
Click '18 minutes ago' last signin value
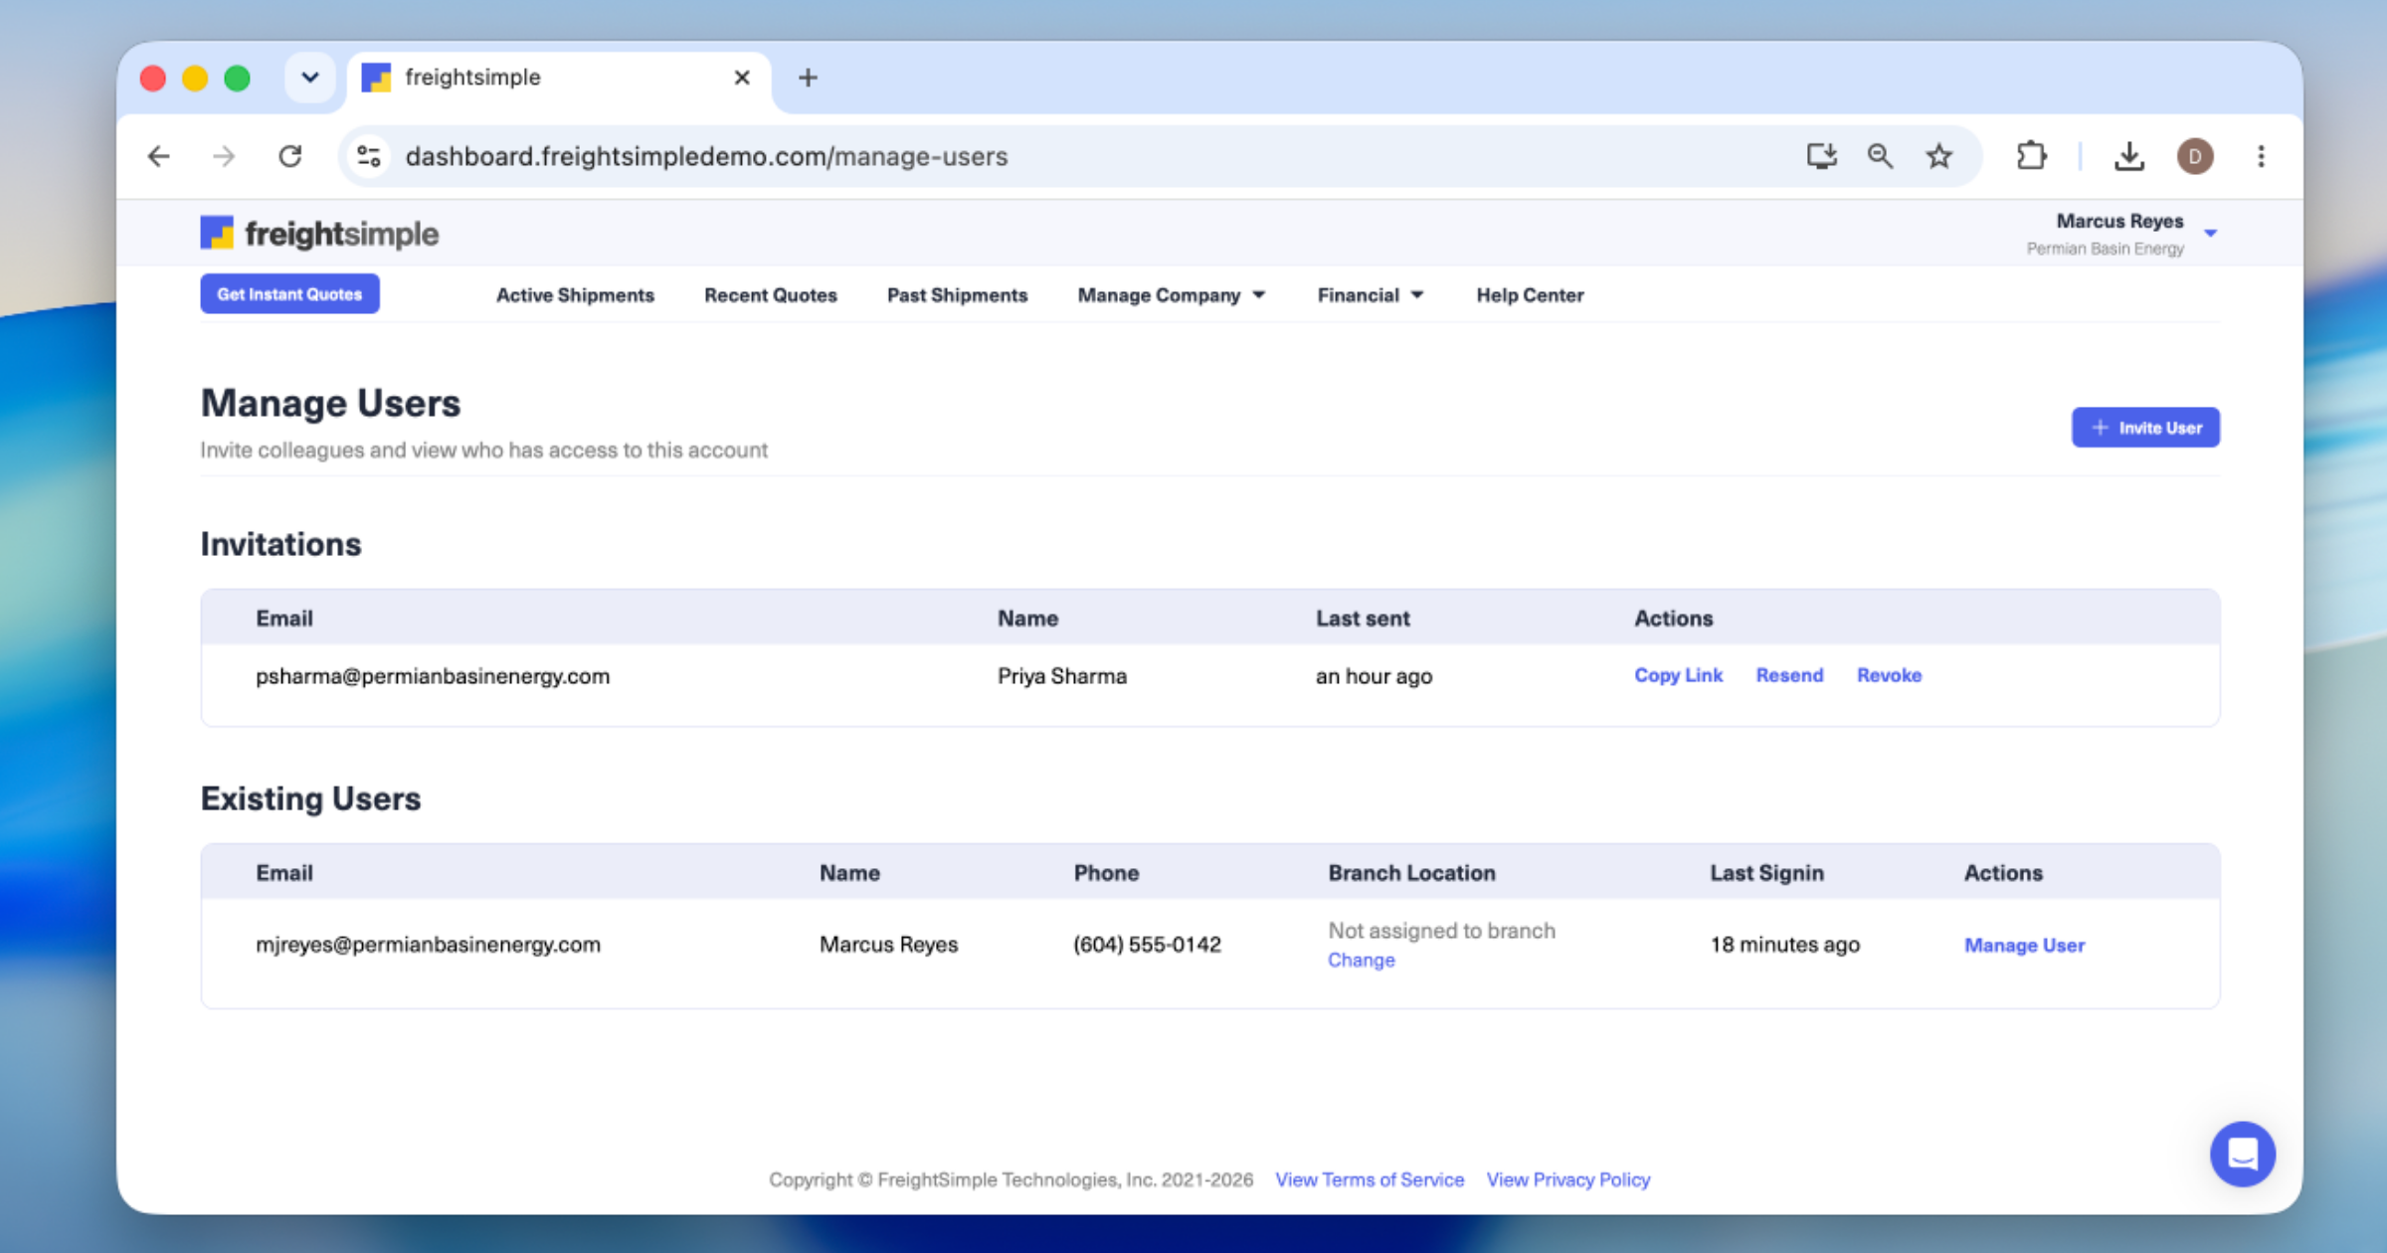tap(1784, 945)
